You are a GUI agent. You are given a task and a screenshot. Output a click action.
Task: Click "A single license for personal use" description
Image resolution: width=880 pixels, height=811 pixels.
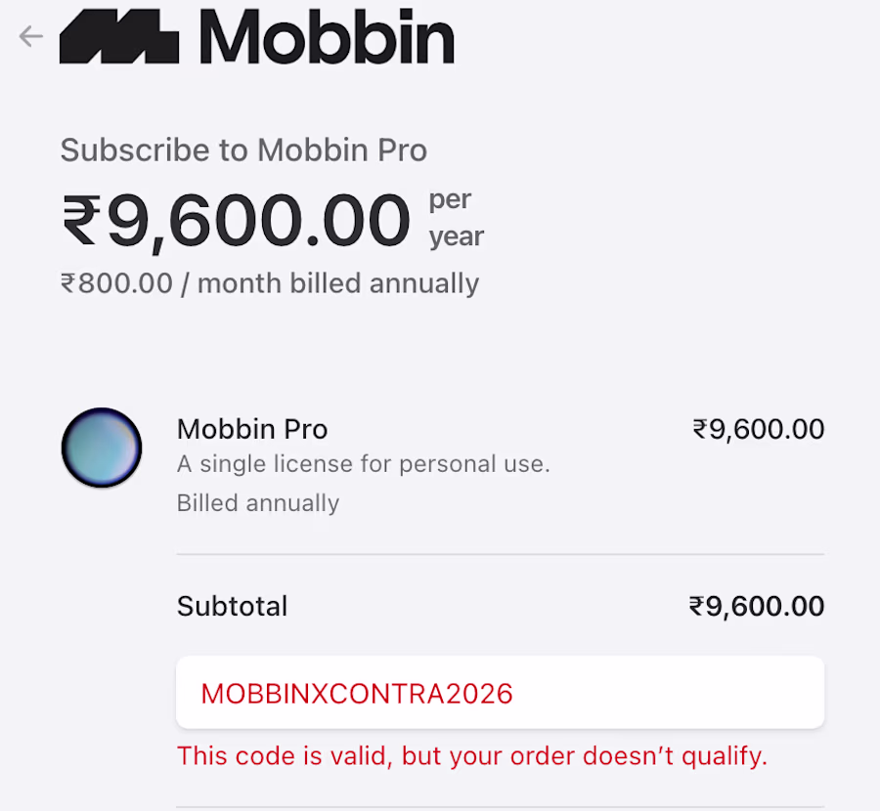coord(363,464)
